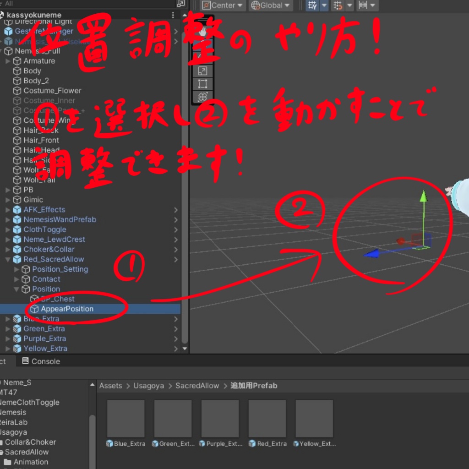Expand the Green_Extra prefab
The image size is (469, 469).
coord(8,329)
